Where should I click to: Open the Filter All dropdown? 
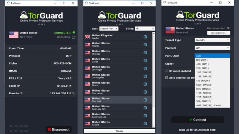pos(145,28)
